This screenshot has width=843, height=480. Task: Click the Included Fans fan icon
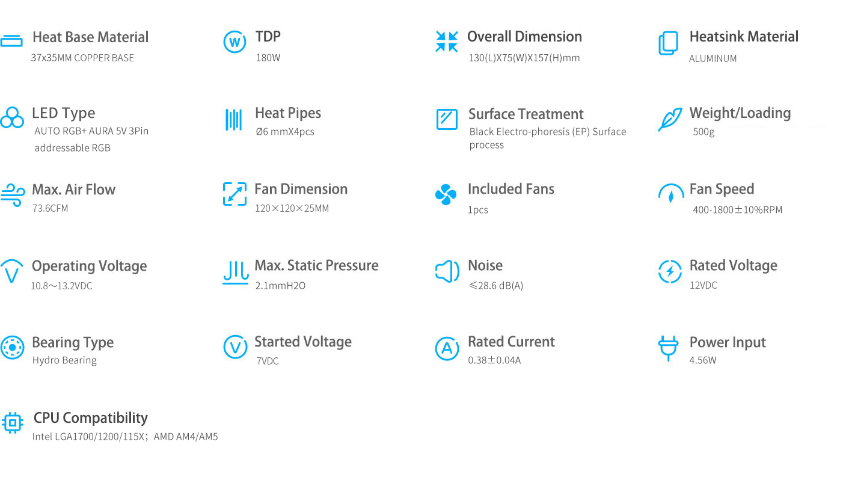coord(446,194)
